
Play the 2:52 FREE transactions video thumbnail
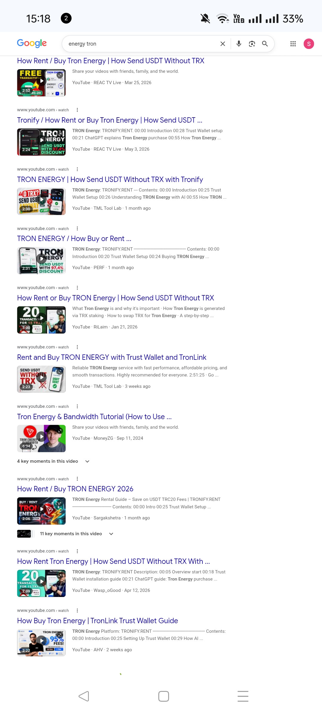coord(41,83)
